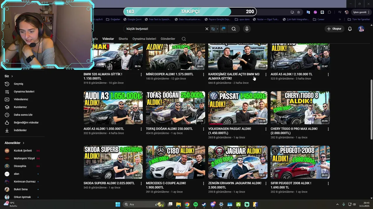Viewport: 373px width, 209px height.
Task: Open three-dot menu for SKODA SUPERB video
Action: point(141,184)
